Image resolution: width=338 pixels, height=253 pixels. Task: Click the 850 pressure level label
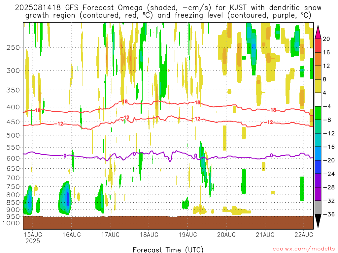pos(13,203)
